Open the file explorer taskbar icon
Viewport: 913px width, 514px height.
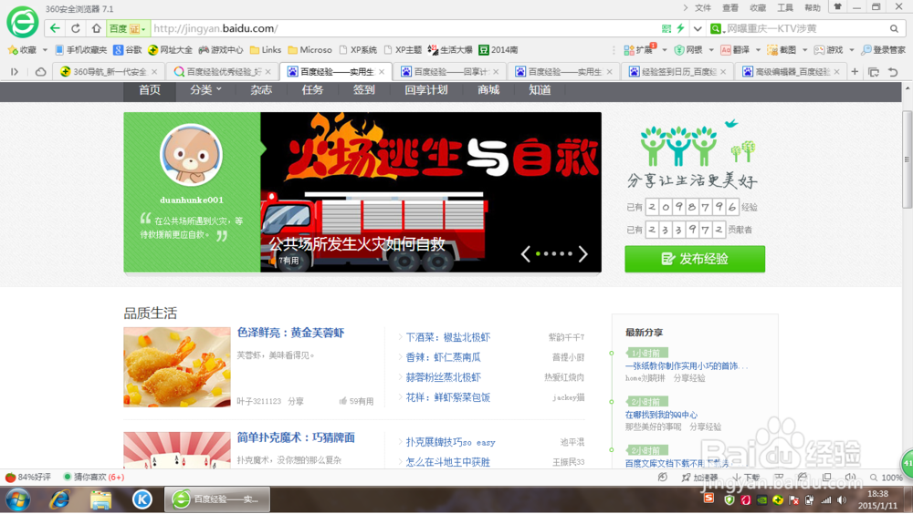100,499
